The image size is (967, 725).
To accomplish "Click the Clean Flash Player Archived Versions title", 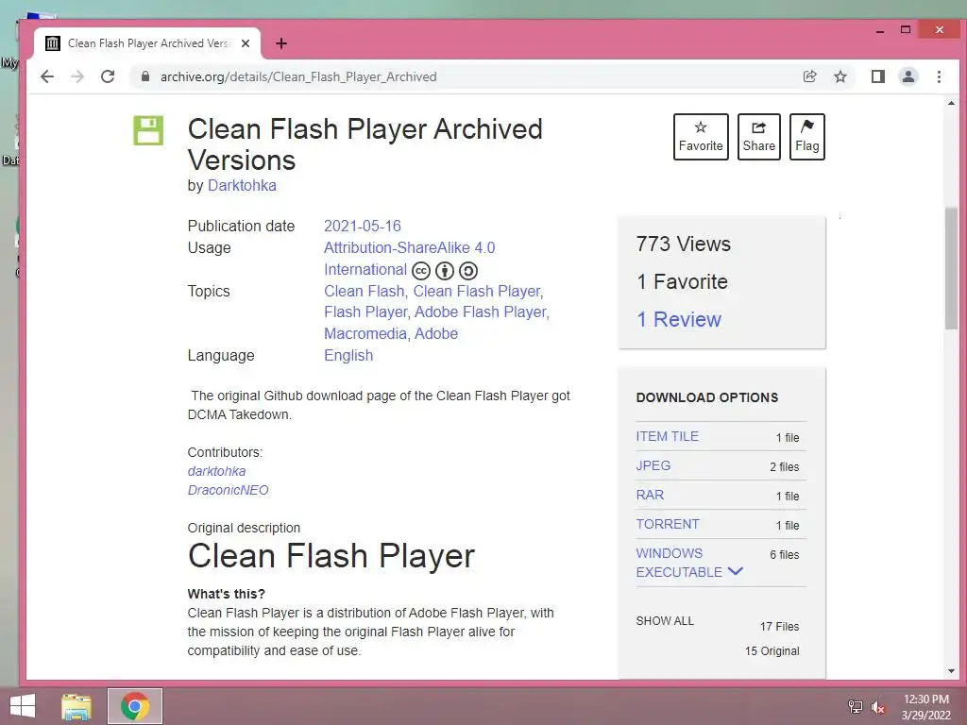I will click(365, 144).
